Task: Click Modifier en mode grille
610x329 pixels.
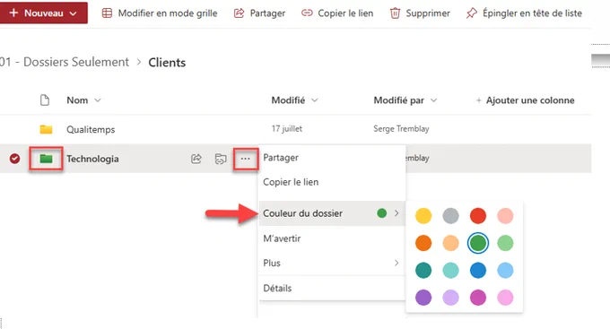Action: tap(160, 13)
